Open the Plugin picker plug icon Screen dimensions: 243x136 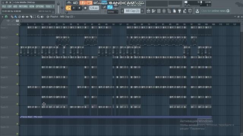point(180,11)
